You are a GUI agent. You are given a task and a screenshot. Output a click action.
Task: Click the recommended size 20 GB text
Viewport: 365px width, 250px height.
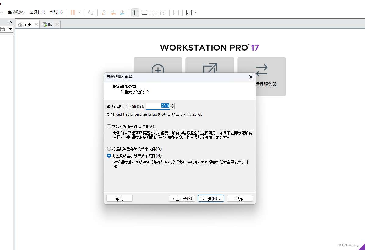(155, 114)
